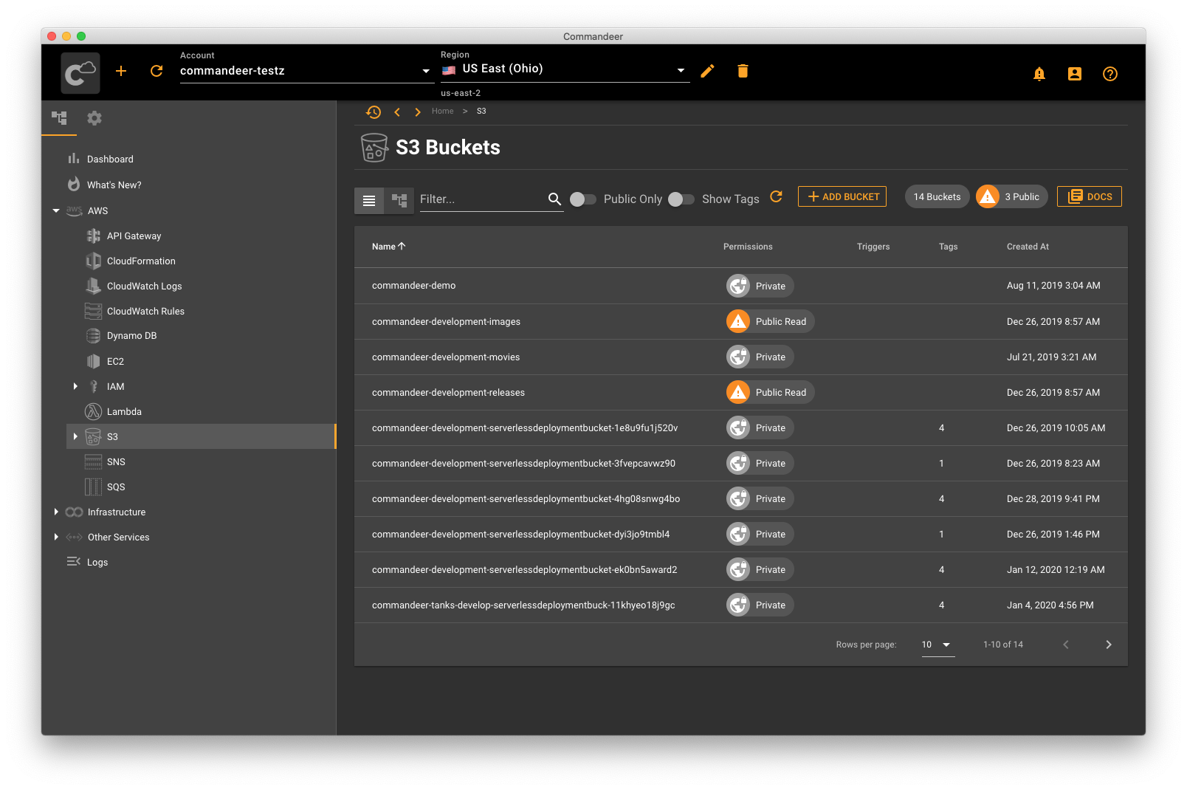Open commandeer-demo bucket

tap(413, 286)
